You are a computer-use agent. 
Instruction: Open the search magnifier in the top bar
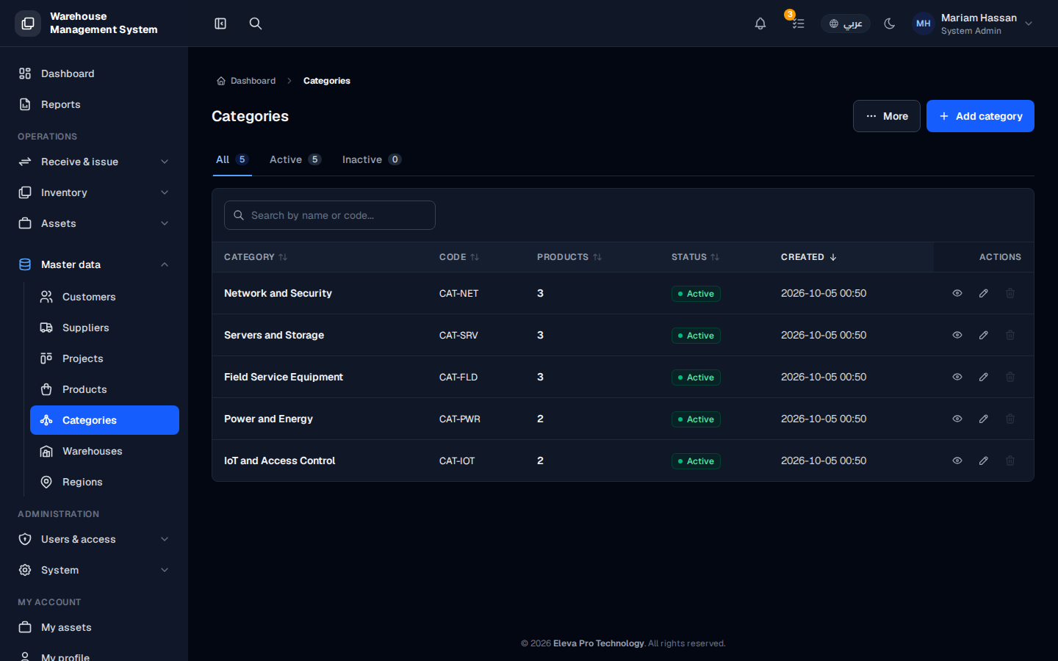[256, 24]
